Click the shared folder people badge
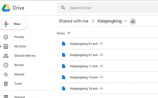 click(133, 21)
